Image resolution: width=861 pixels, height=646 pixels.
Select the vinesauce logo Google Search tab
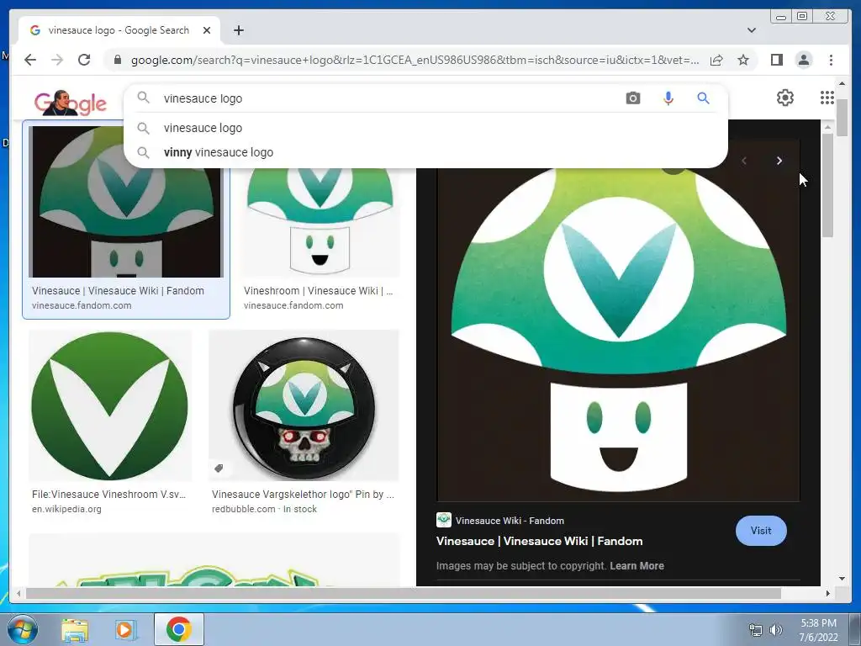click(119, 30)
